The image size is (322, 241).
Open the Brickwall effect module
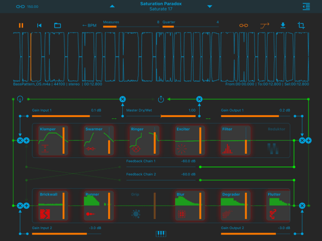pyautogui.click(x=53, y=206)
